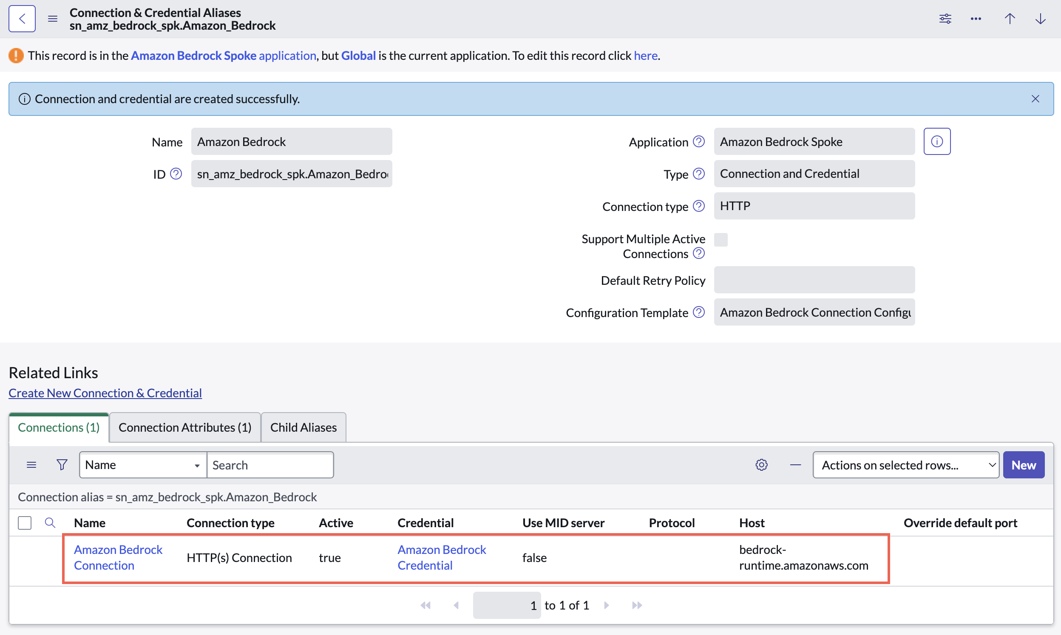Click the Default Retry Policy field
Screen dimensions: 1061x635
click(x=814, y=280)
